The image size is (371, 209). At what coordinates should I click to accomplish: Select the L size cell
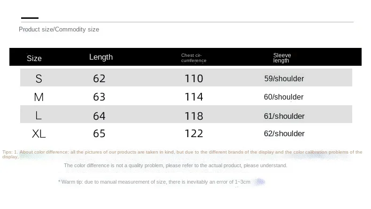39,116
